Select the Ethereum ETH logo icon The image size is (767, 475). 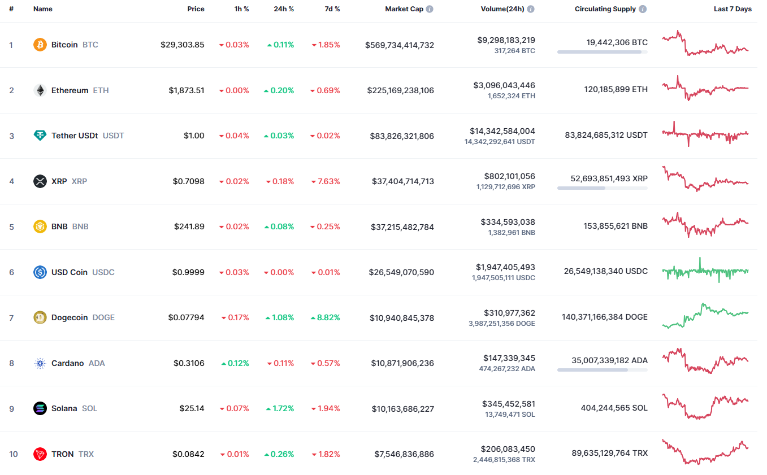coord(40,90)
